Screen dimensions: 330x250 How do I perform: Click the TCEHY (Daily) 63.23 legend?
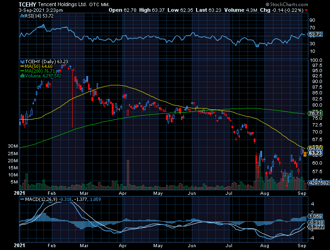(x=47, y=62)
